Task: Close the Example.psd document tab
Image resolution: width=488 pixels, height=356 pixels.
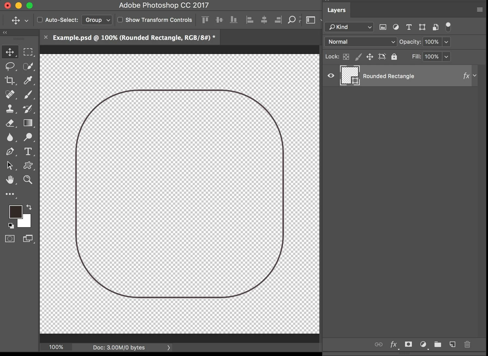Action: click(46, 37)
